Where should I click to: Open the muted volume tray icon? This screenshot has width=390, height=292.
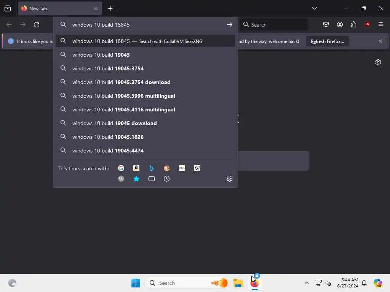[328, 283]
